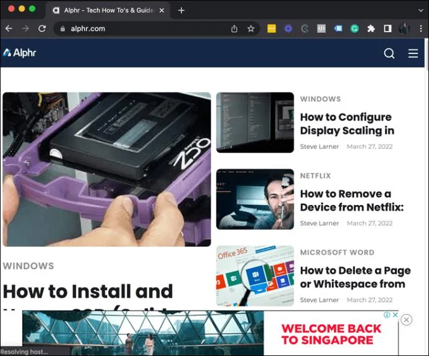Open the SSD installation featured image
The width and height of the screenshot is (429, 356).
point(107,169)
